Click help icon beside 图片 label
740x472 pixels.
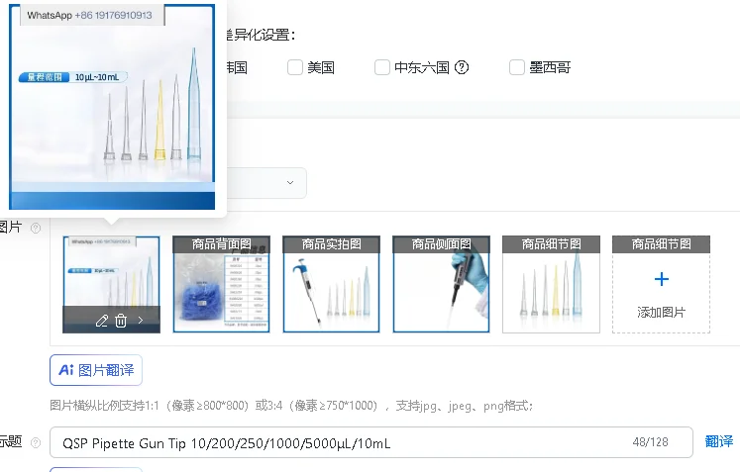tap(36, 229)
